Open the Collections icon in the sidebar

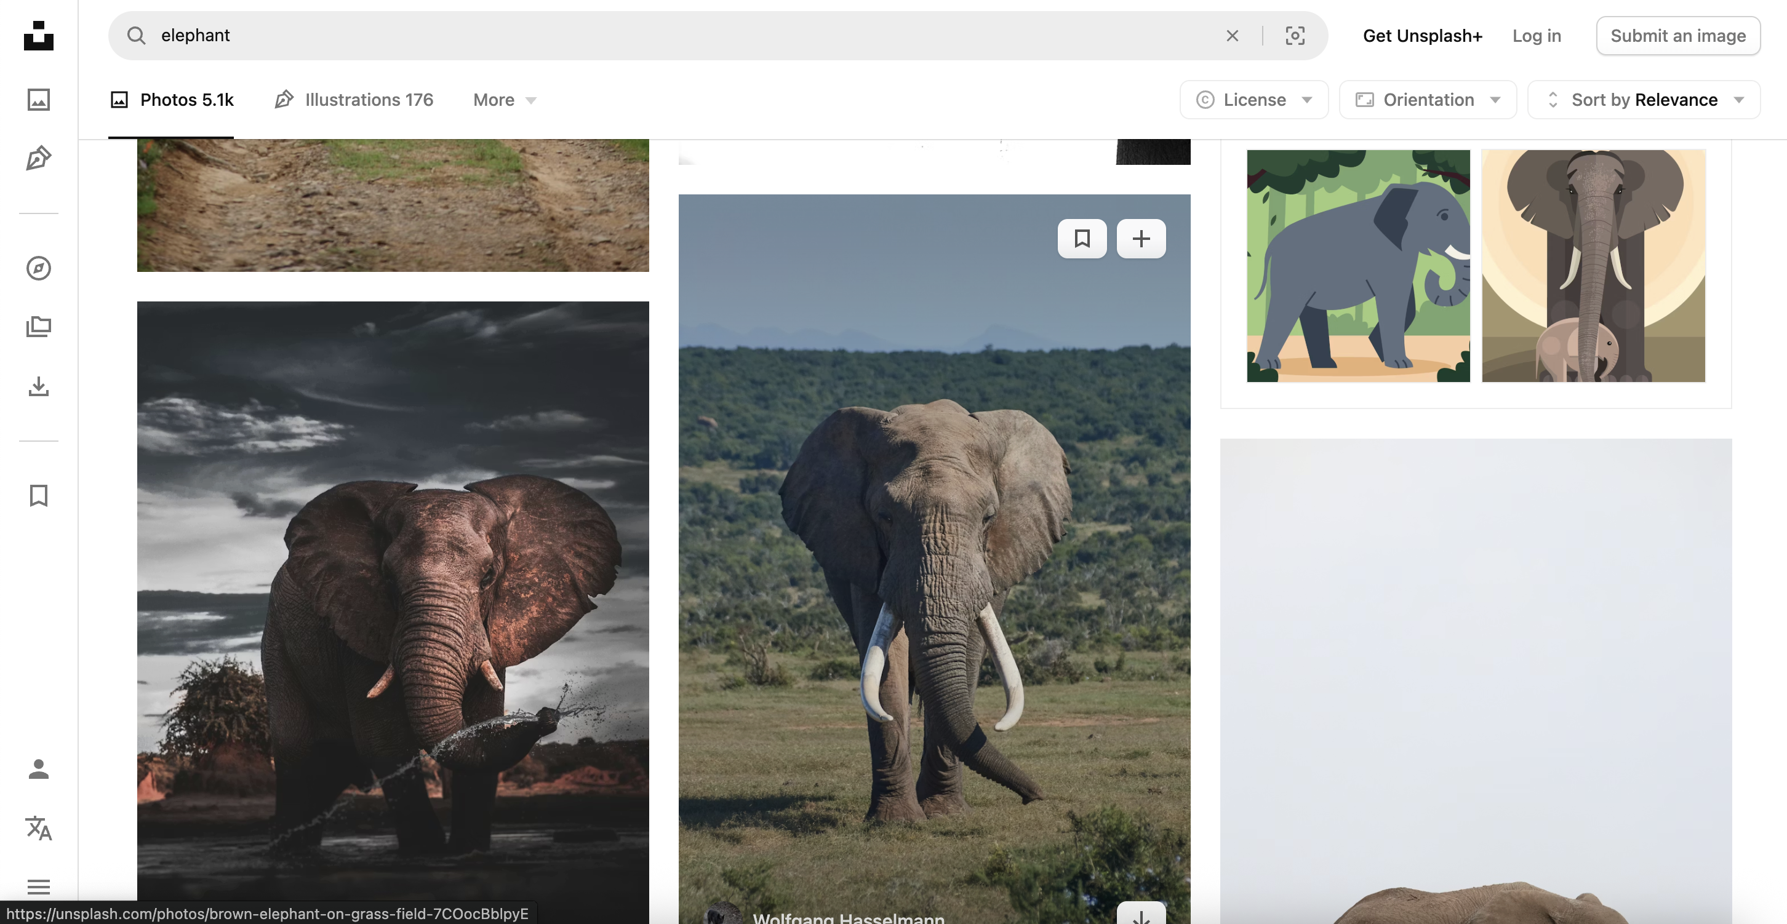pos(39,327)
